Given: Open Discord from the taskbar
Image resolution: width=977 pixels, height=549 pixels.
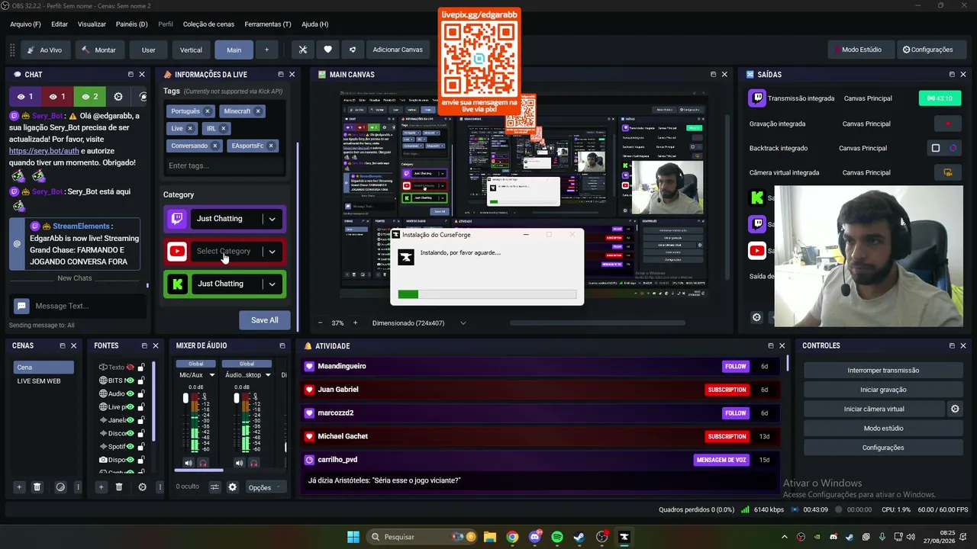Looking at the screenshot, I should (x=535, y=537).
